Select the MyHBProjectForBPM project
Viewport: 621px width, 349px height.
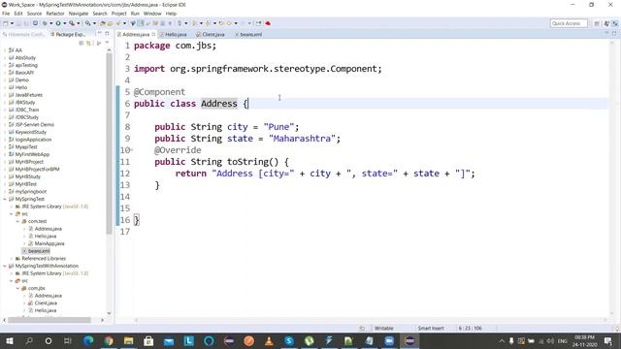tap(37, 170)
